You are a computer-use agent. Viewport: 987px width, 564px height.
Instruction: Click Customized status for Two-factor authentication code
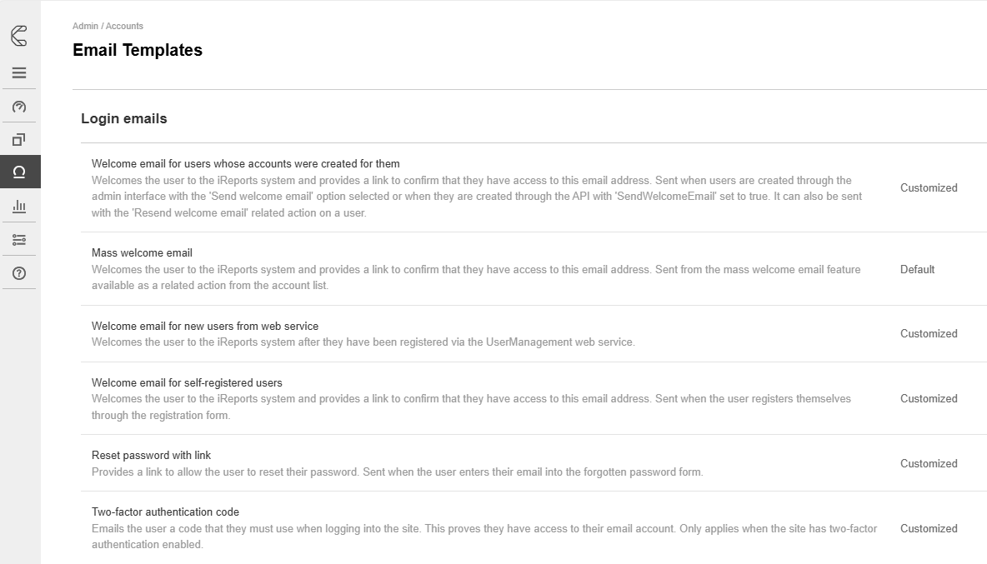coord(929,529)
